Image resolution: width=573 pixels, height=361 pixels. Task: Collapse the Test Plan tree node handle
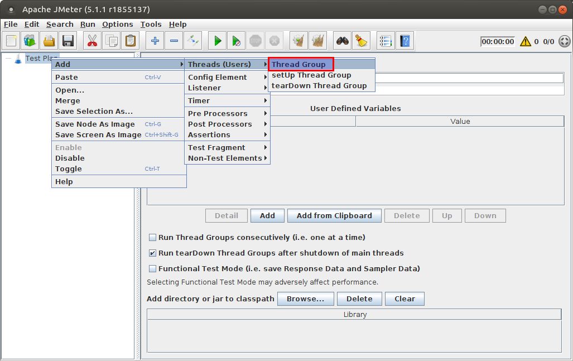[8, 59]
